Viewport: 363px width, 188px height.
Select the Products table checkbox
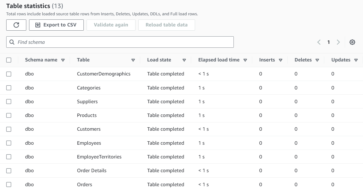pyautogui.click(x=9, y=115)
